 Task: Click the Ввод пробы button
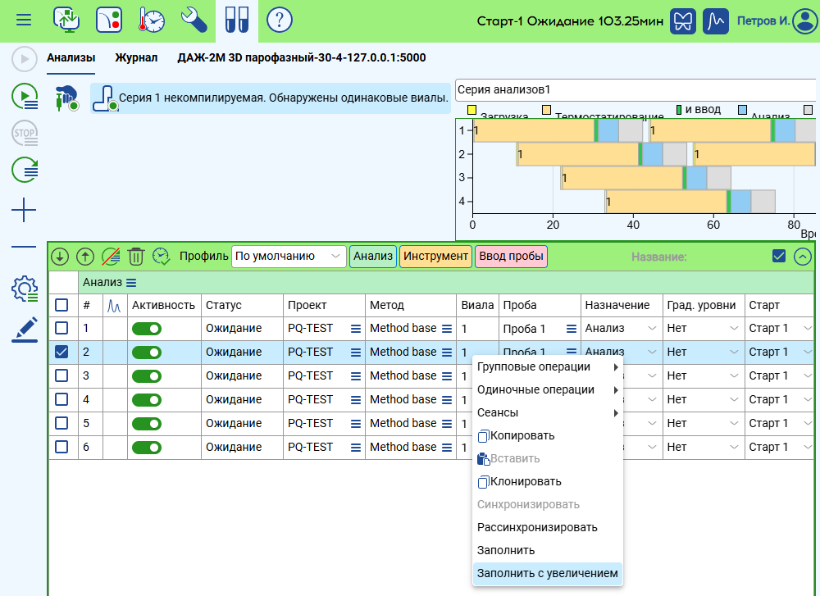pyautogui.click(x=511, y=257)
